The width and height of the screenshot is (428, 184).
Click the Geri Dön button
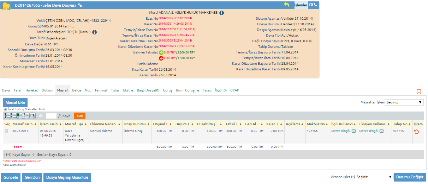pos(32,177)
